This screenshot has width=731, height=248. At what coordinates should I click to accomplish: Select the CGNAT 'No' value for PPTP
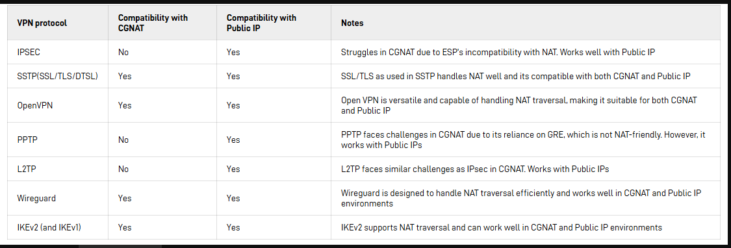(x=123, y=140)
